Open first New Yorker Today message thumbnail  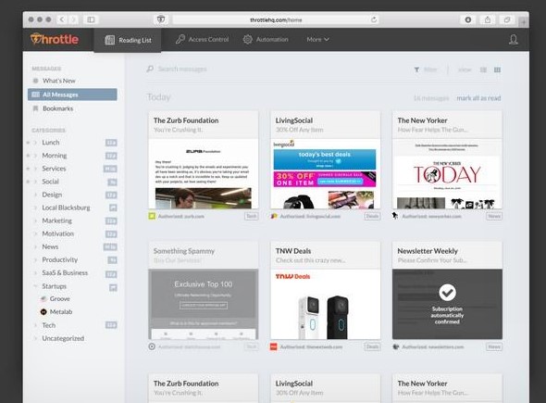pos(447,173)
